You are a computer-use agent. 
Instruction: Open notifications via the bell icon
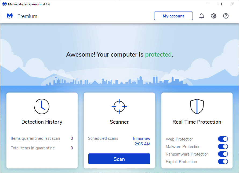[202, 16]
